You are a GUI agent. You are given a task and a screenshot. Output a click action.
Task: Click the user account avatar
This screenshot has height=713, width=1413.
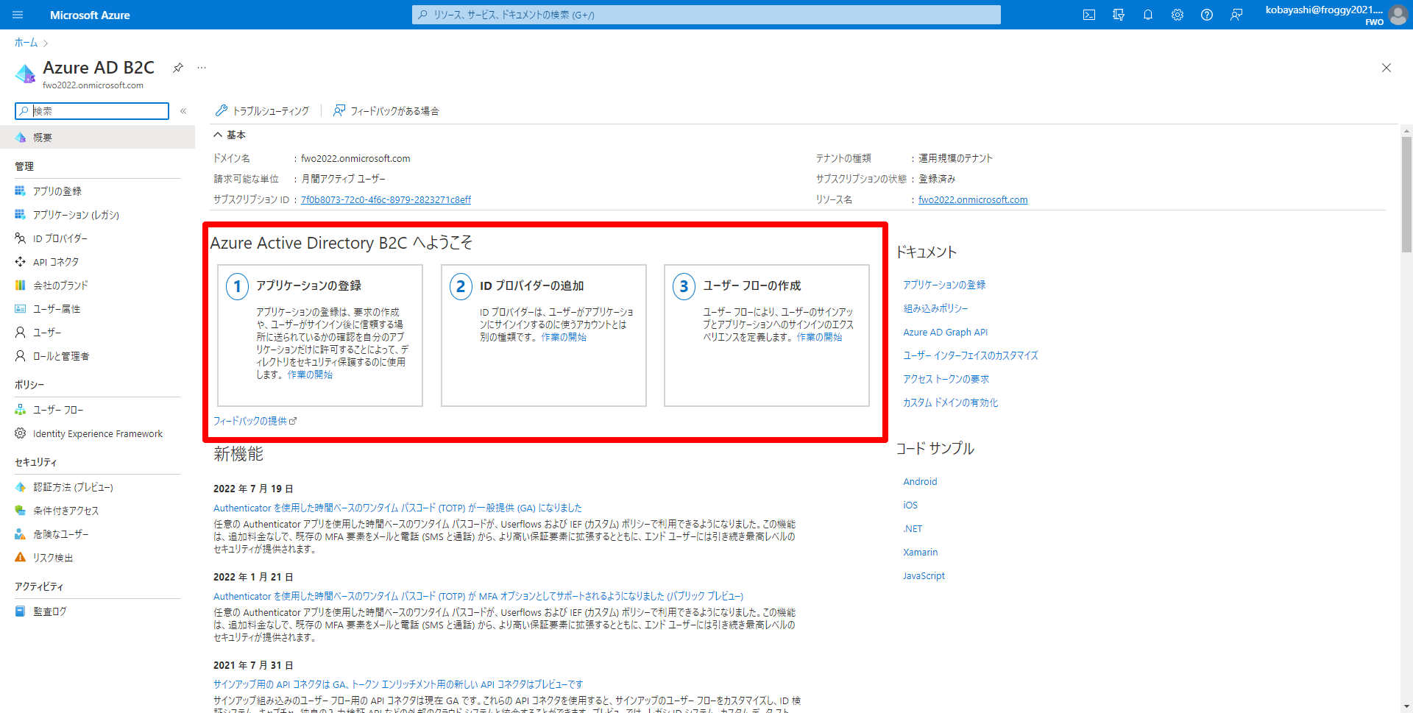pyautogui.click(x=1398, y=15)
